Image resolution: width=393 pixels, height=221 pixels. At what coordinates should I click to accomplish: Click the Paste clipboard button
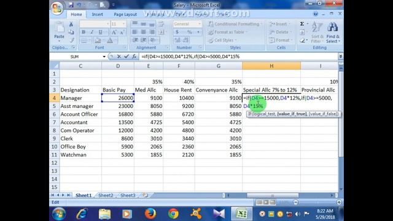59,31
